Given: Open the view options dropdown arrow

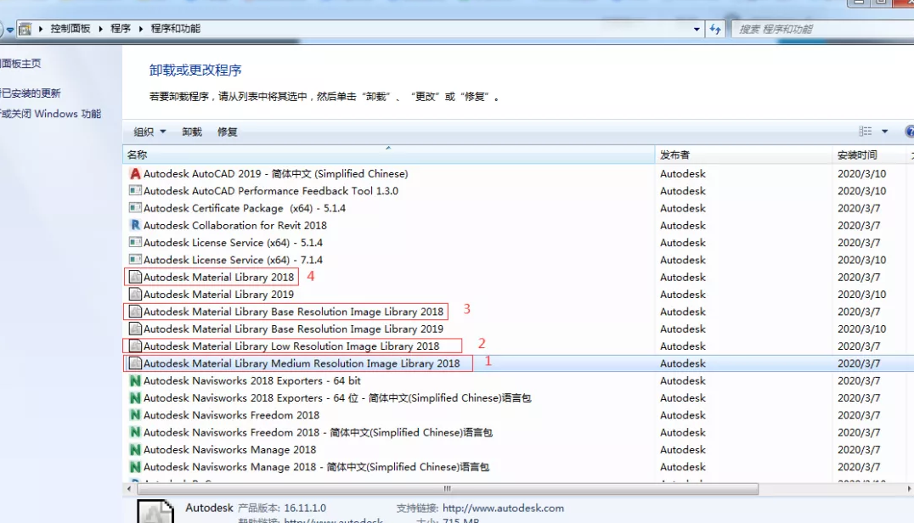Looking at the screenshot, I should [885, 132].
